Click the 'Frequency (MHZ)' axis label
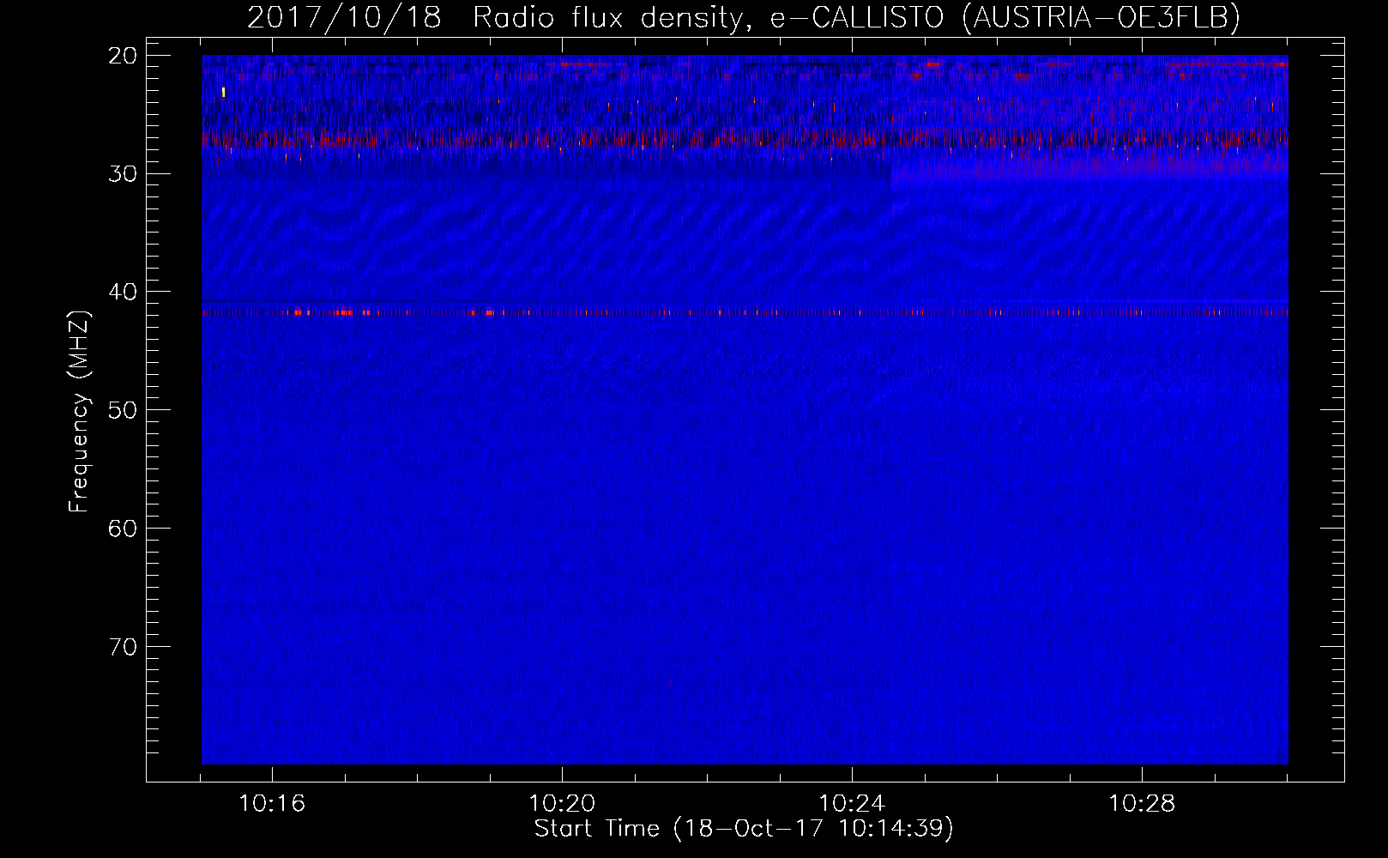Image resolution: width=1388 pixels, height=858 pixels. point(79,412)
